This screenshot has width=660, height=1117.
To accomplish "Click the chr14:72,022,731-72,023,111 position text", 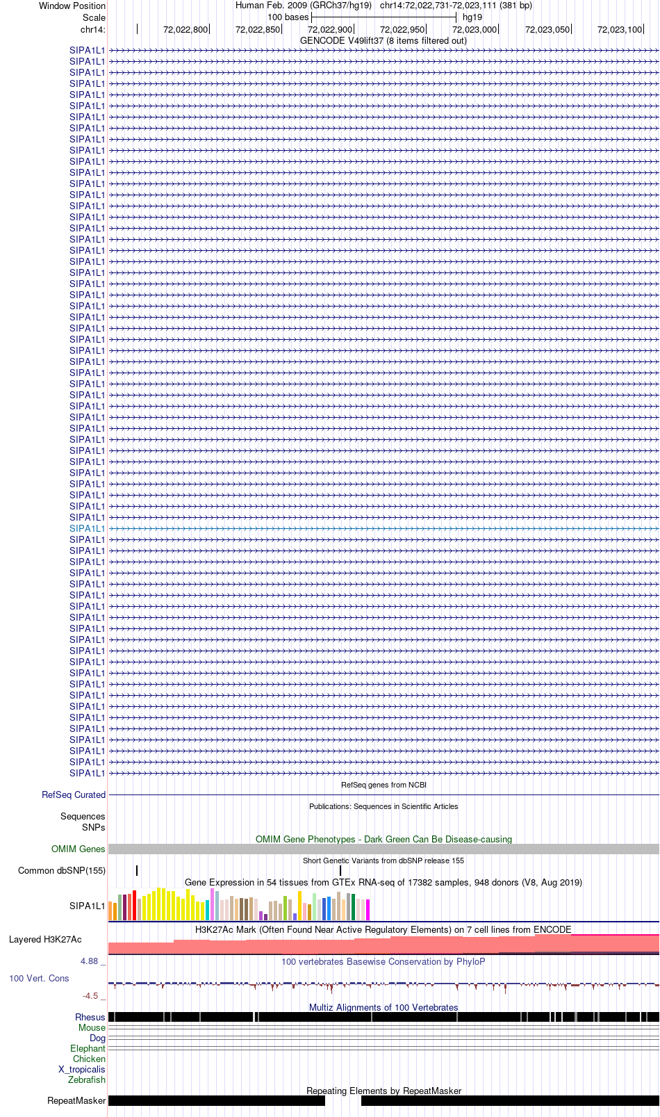I will pyautogui.click(x=456, y=6).
